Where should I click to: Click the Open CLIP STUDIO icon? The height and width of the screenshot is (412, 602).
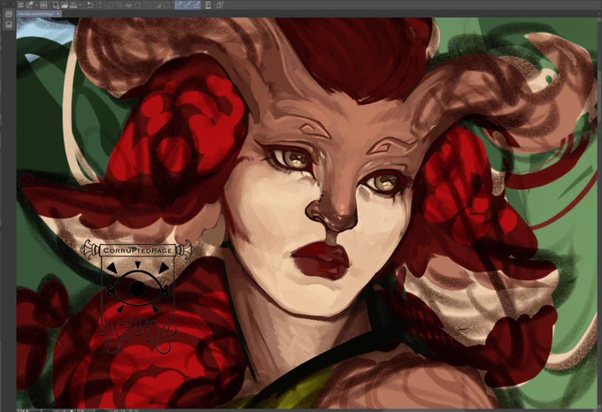pyautogui.click(x=29, y=5)
